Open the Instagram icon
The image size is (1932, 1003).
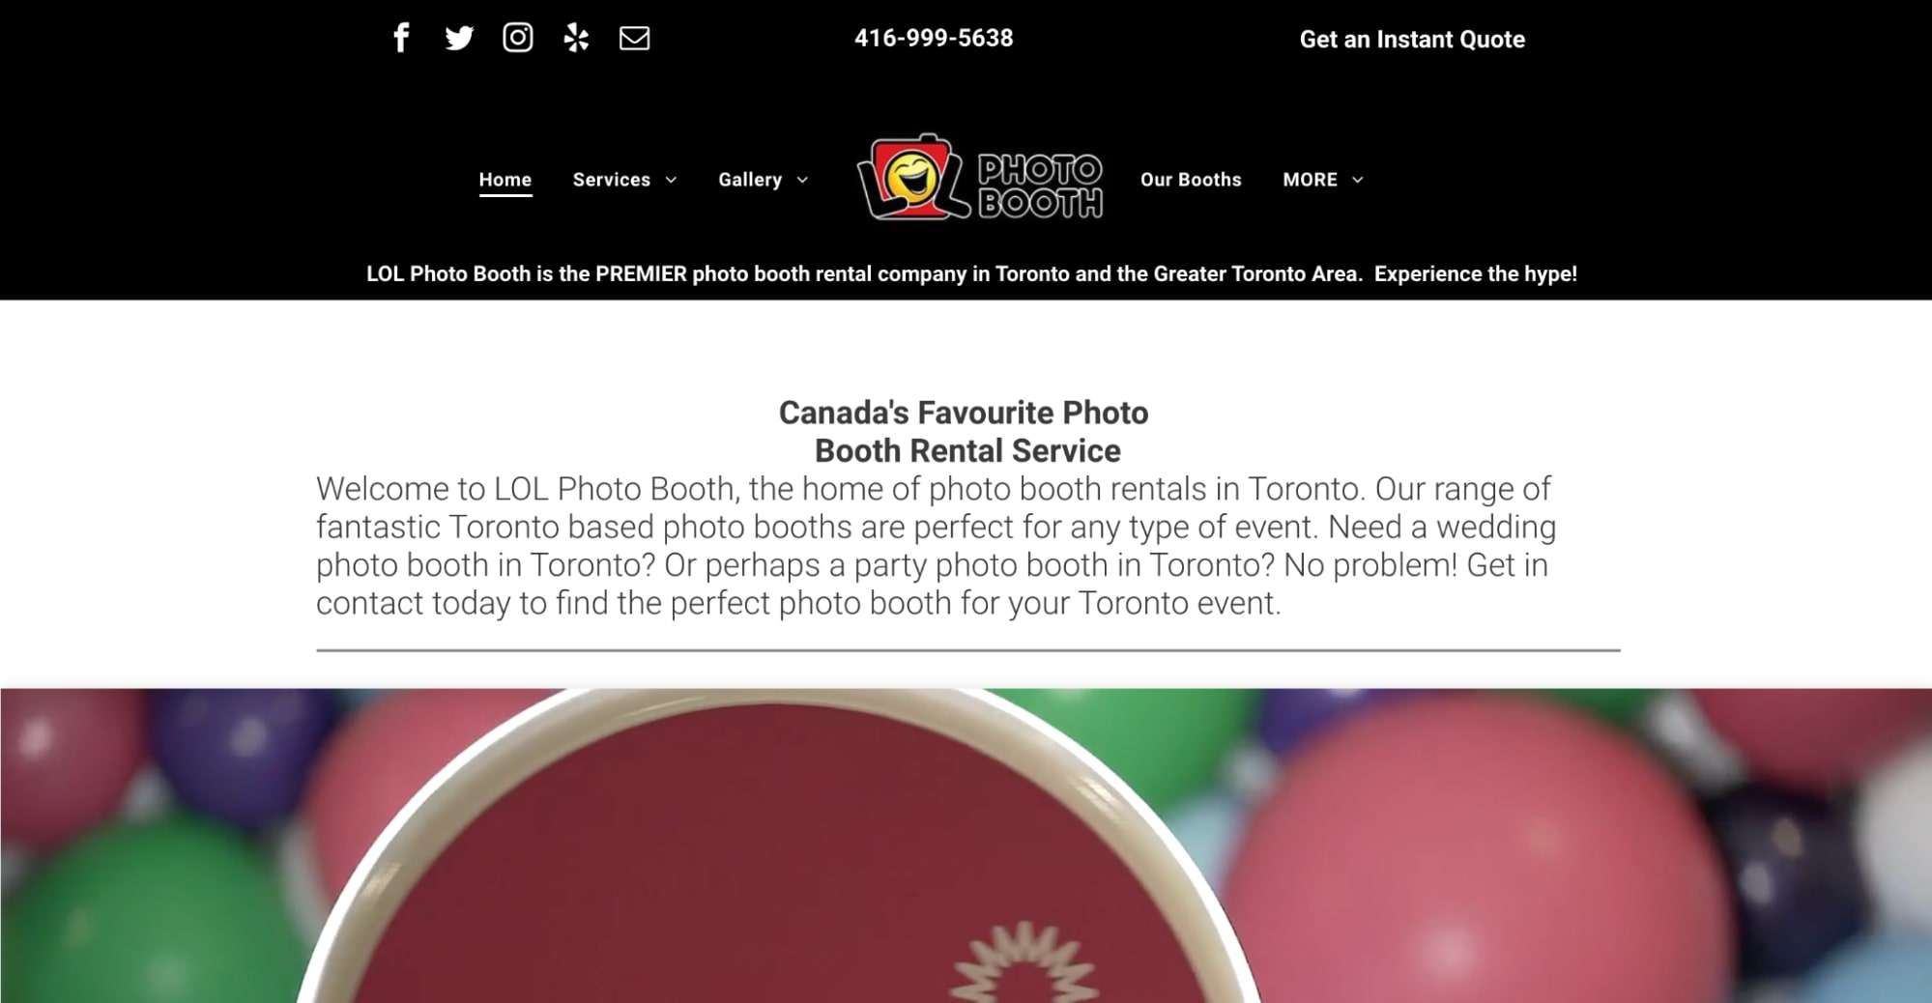click(x=518, y=38)
